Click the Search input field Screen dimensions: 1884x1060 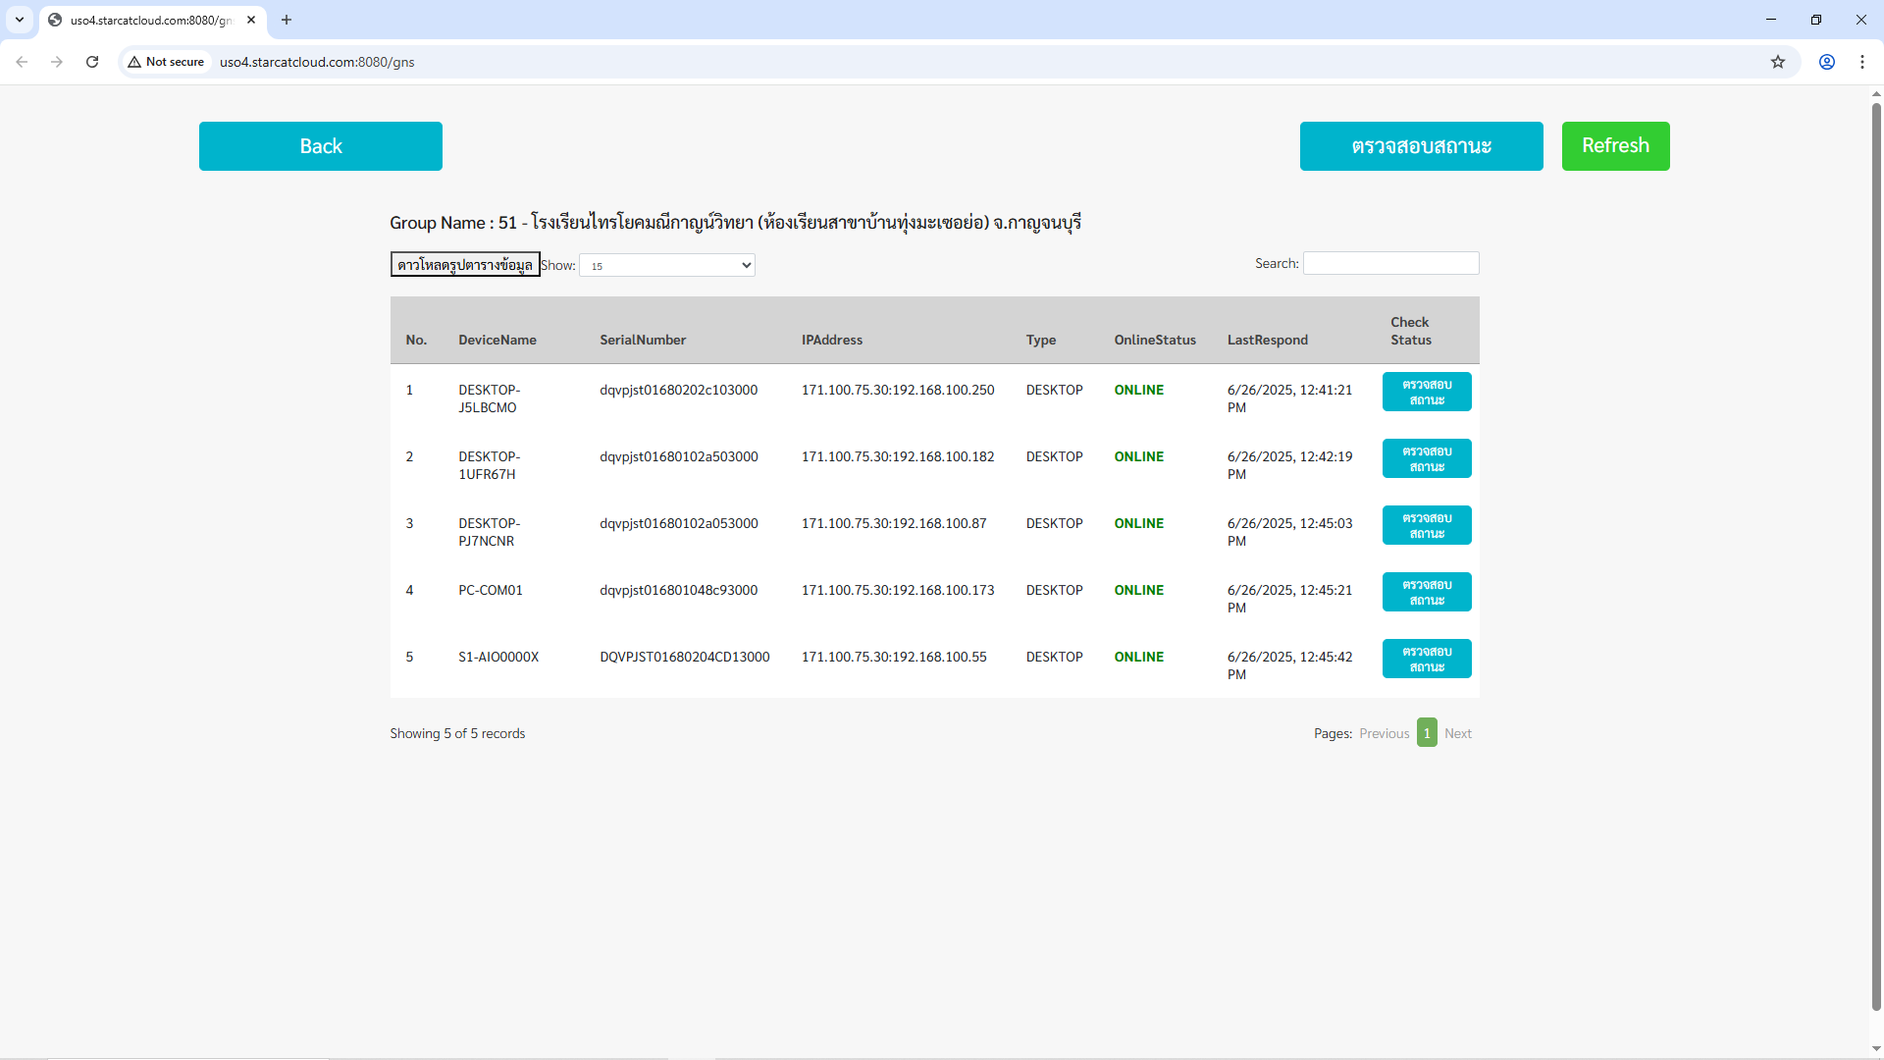click(1391, 263)
